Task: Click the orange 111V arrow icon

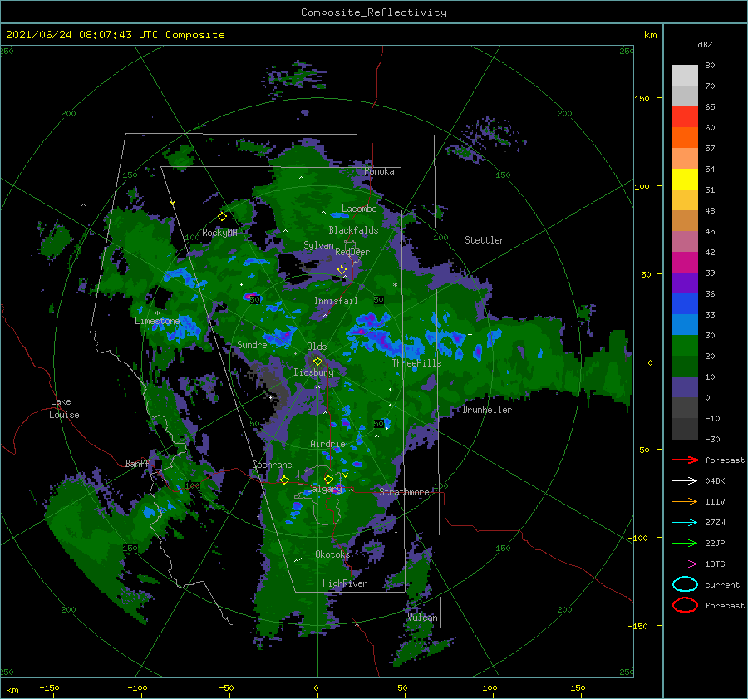Action: coord(685,501)
